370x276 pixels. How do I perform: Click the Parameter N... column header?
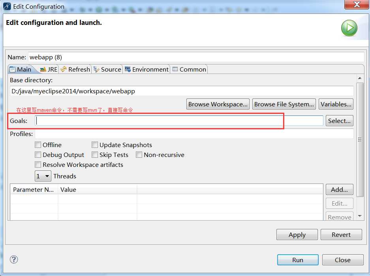click(34, 189)
